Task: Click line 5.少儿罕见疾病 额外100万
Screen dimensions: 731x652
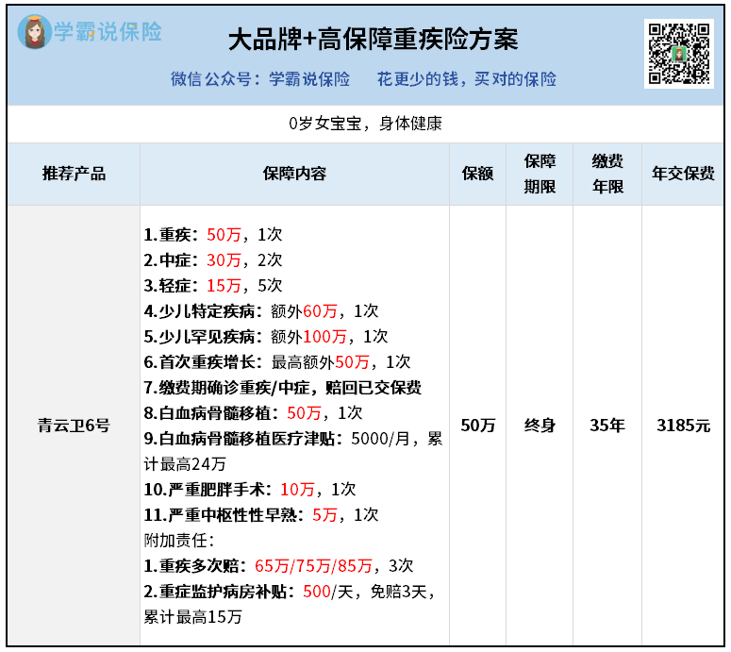Action: point(266,337)
